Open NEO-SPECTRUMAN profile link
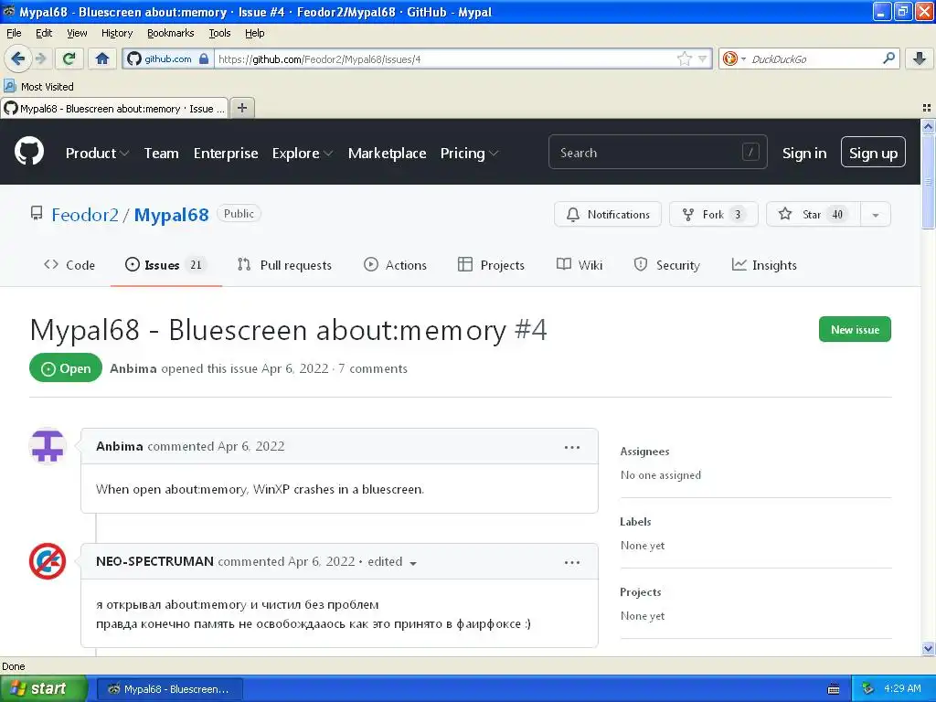This screenshot has height=702, width=936. [154, 561]
